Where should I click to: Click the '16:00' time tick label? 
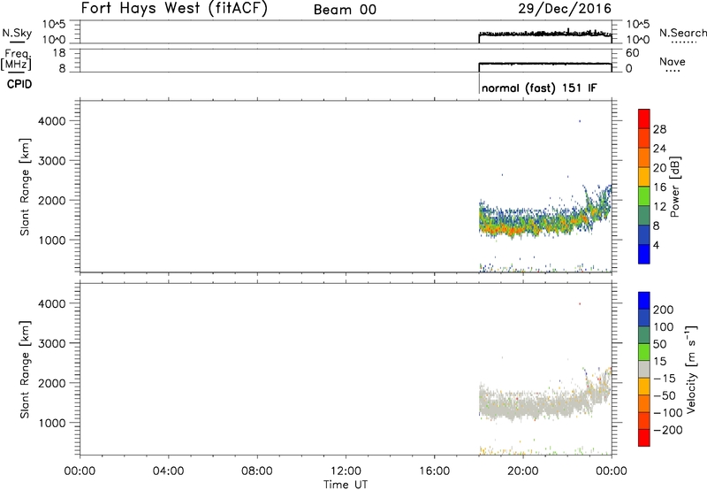click(434, 471)
